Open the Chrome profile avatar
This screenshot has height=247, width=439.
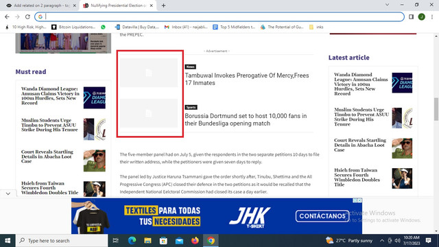(x=421, y=16)
